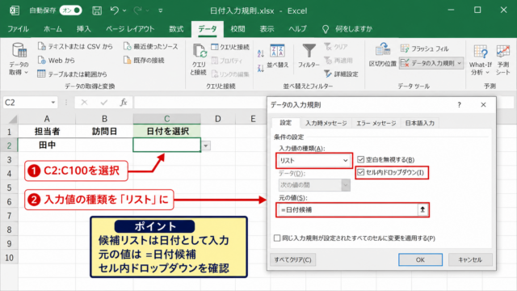The width and height of the screenshot is (517, 291).
Task: Select テーブルまたは範囲から option
Action: (73, 74)
